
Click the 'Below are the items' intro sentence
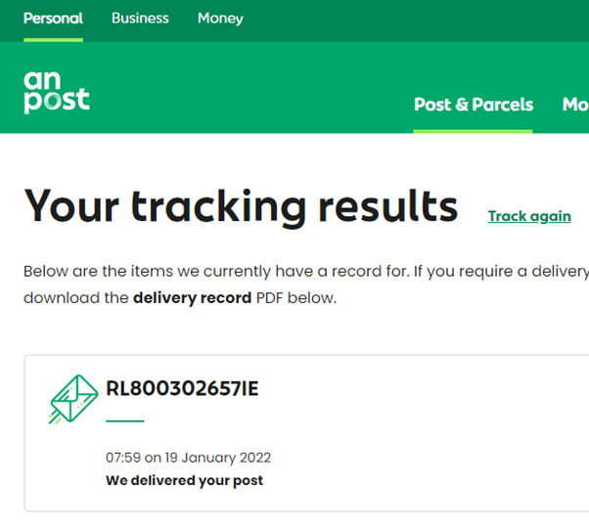coord(294,271)
